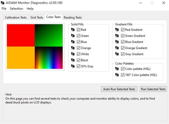Click the monitor icon beside 180° Color palette
This screenshot has height=124, width=169.
tap(117, 75)
